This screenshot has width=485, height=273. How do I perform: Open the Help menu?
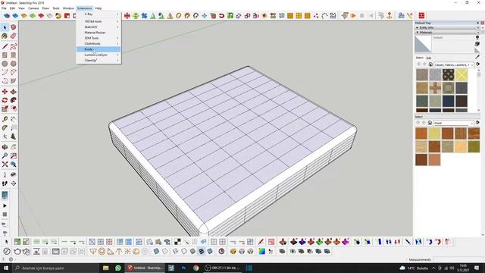point(99,8)
